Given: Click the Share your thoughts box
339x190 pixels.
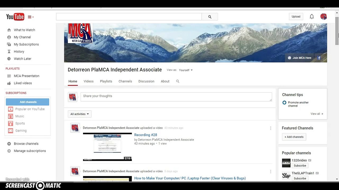Looking at the screenshot, I should [176, 97].
